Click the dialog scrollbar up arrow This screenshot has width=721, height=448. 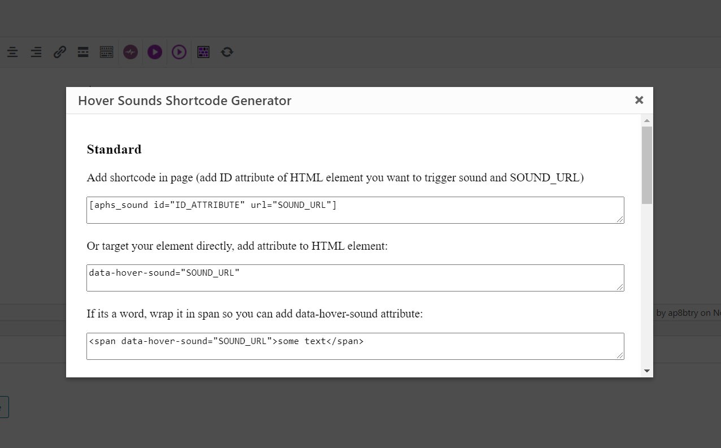coord(647,120)
